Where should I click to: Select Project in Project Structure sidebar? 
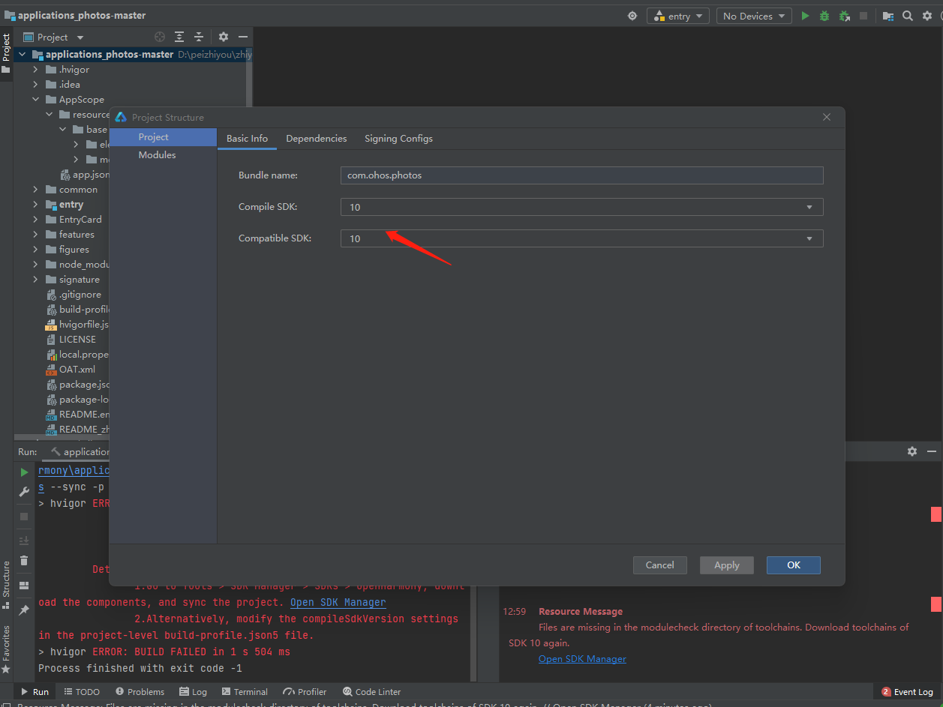[x=163, y=137]
